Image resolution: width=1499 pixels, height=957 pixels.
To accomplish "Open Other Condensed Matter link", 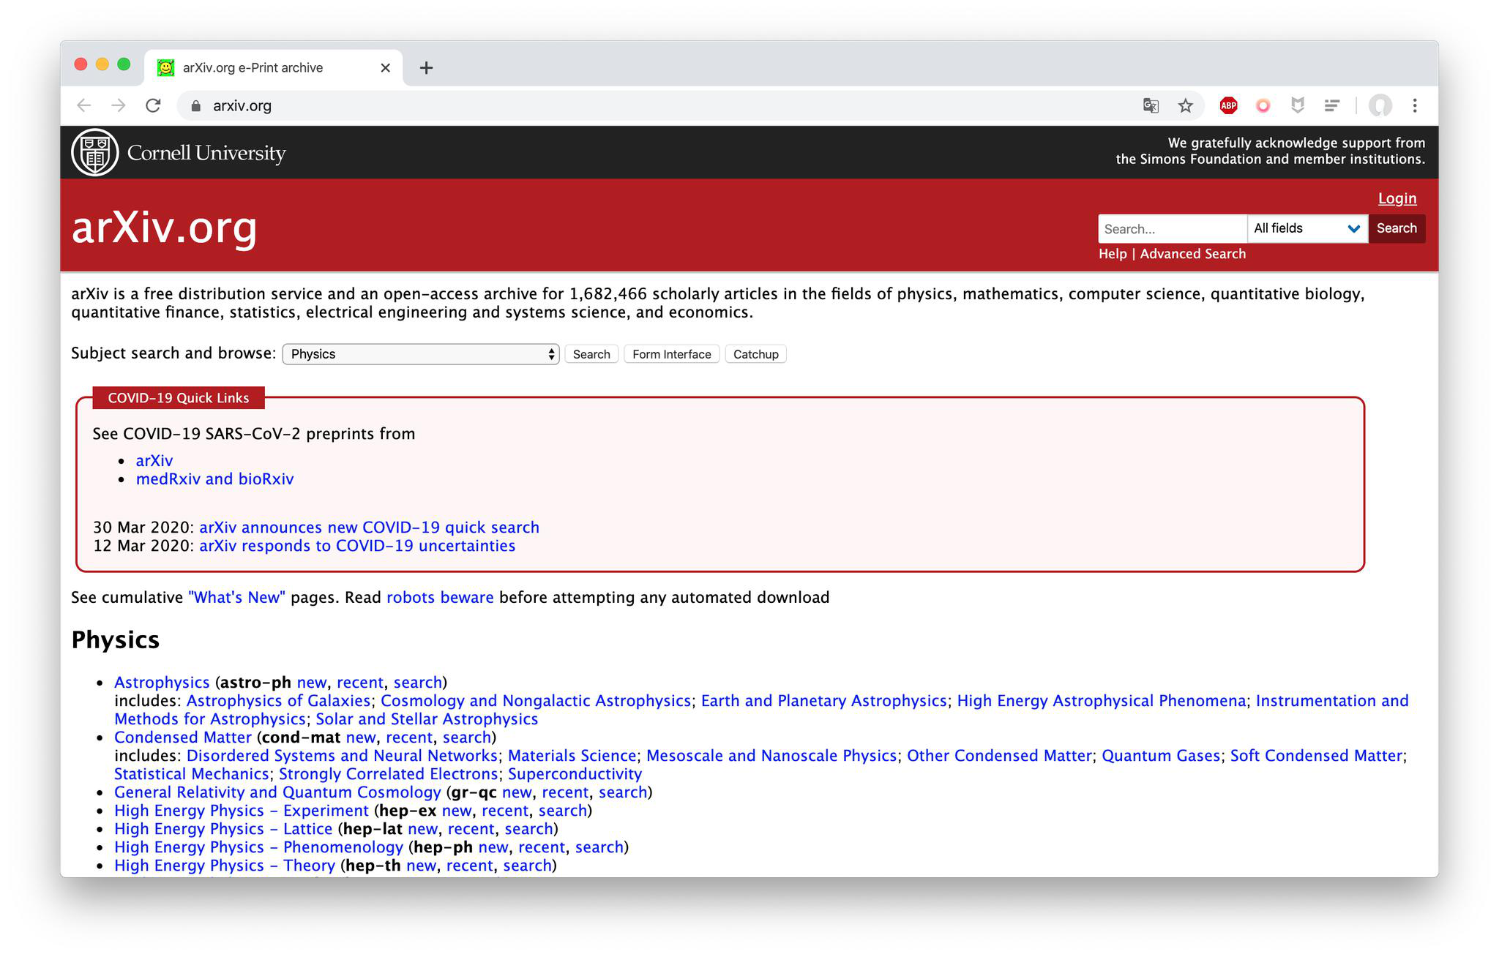I will [999, 756].
